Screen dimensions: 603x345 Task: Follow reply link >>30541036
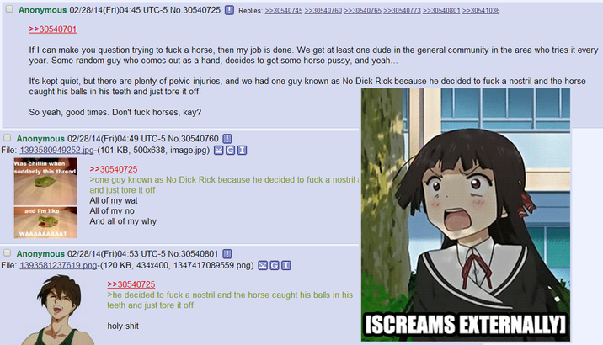[x=481, y=11]
